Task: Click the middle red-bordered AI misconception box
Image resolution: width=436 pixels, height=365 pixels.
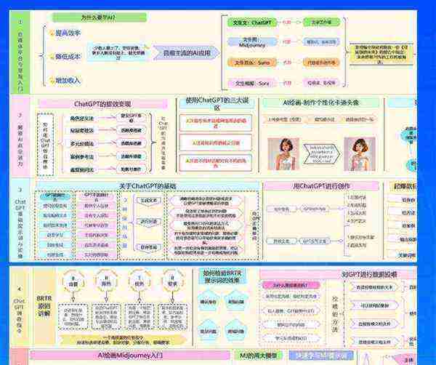Action: click(216, 143)
